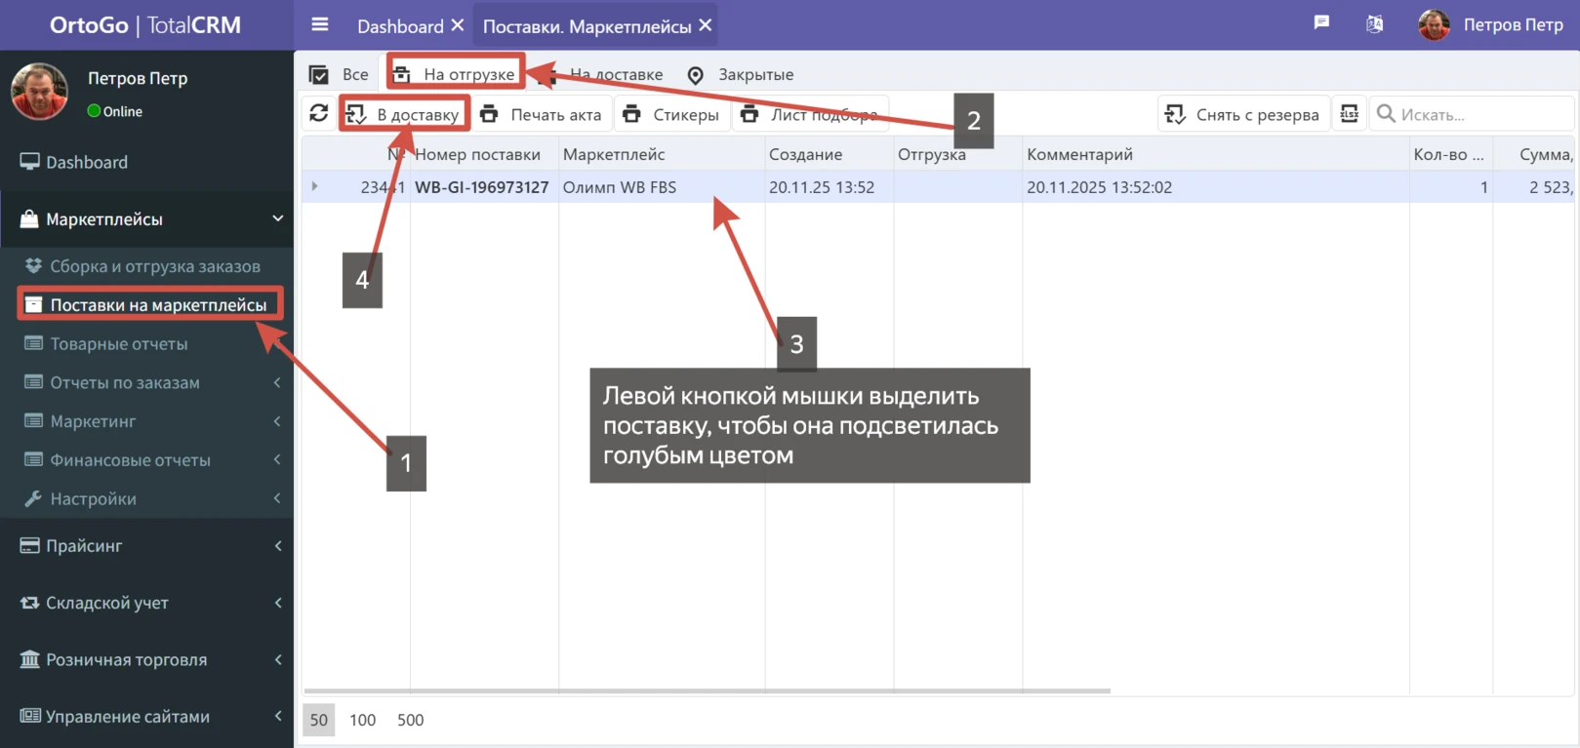Viewport: 1580px width, 748px height.
Task: Set page size to 100 rows
Action: (x=362, y=720)
